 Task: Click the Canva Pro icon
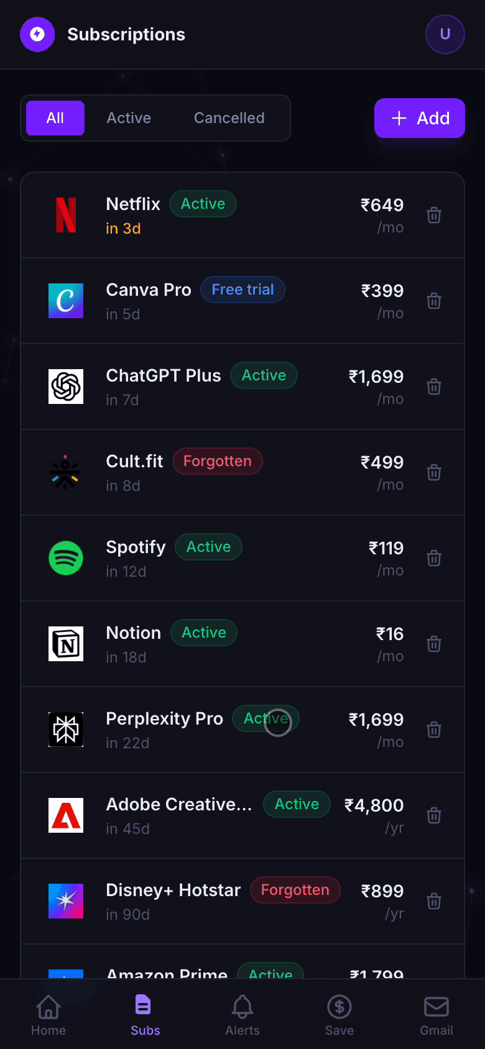[65, 300]
